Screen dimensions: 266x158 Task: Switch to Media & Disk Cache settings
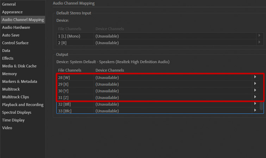tap(19, 66)
